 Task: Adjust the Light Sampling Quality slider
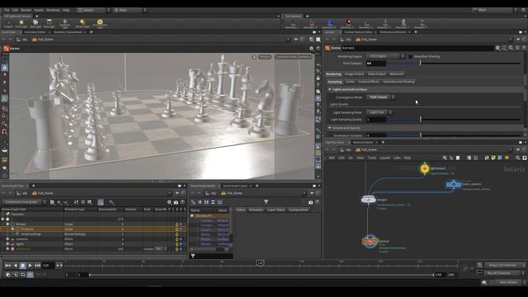pyautogui.click(x=454, y=119)
